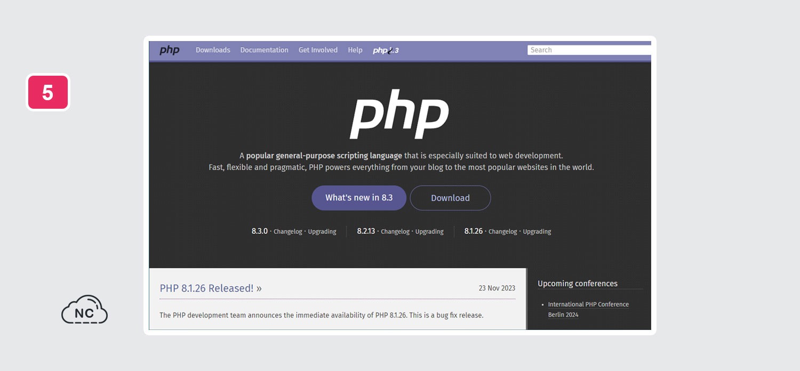Open the PHP 8.1.26 Released! headline

211,288
